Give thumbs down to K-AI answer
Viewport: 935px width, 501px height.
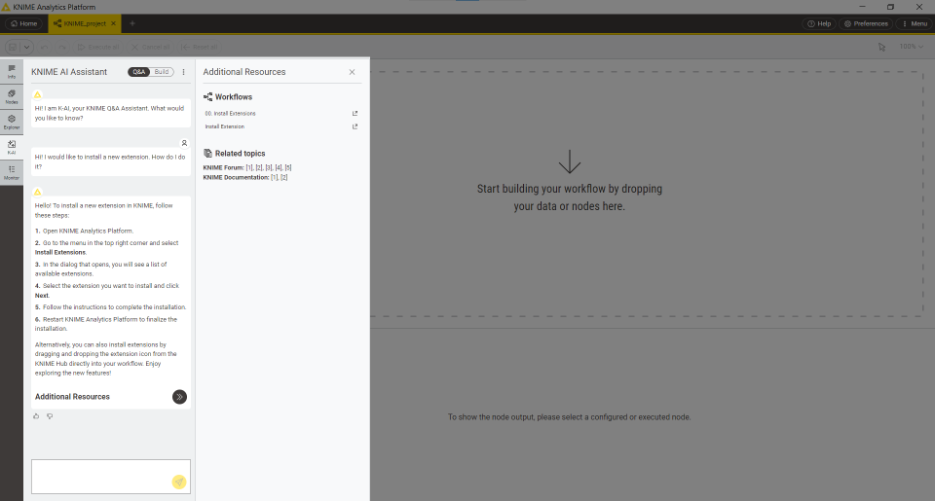point(50,416)
